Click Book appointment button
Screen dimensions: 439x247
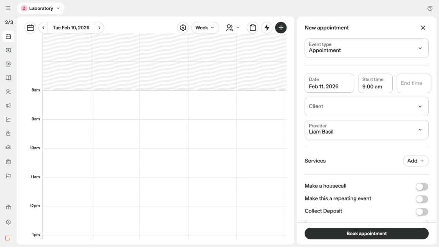coord(366,234)
